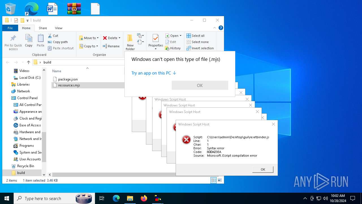The width and height of the screenshot is (362, 204).
Task: Open file History
Action: click(x=173, y=48)
